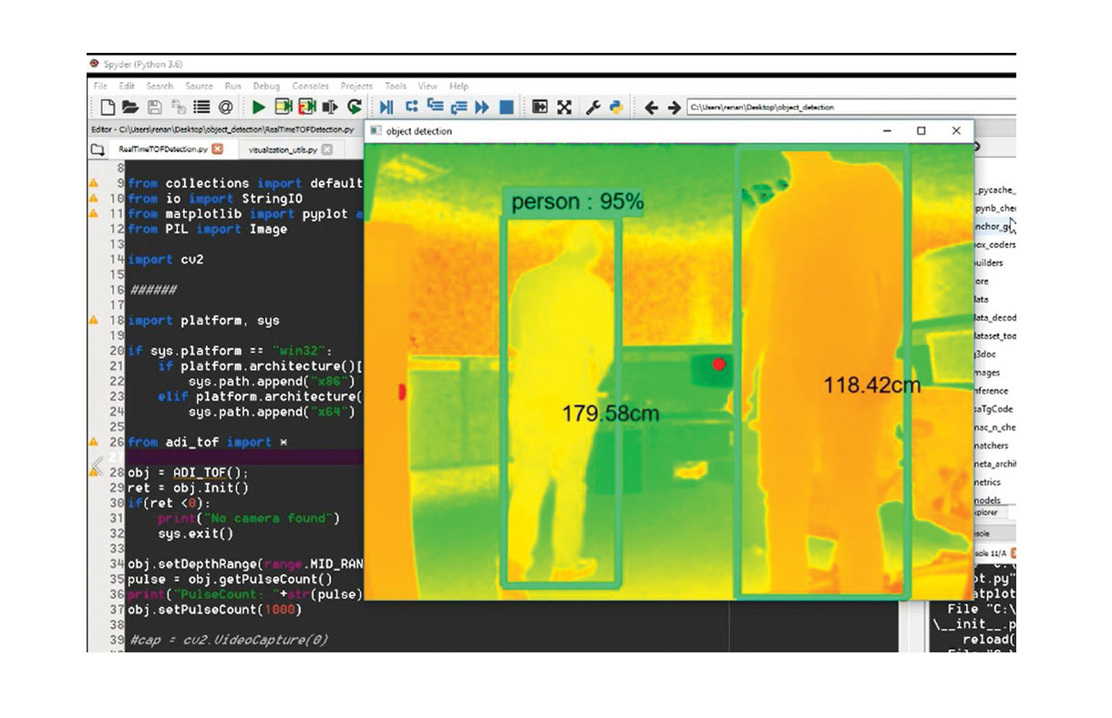Image resolution: width=1112 pixels, height=718 pixels.
Task: Open the Help menu
Action: [x=458, y=86]
